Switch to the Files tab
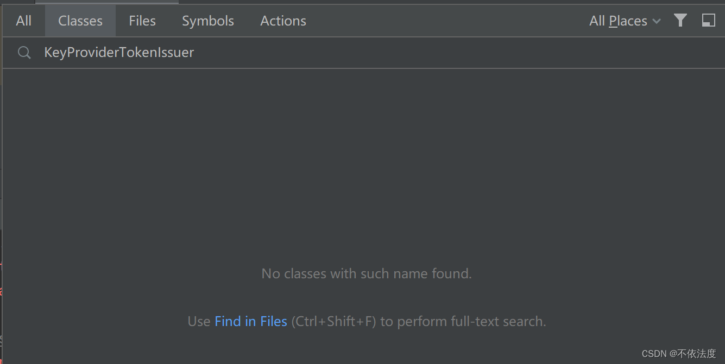725x364 pixels. pyautogui.click(x=142, y=21)
